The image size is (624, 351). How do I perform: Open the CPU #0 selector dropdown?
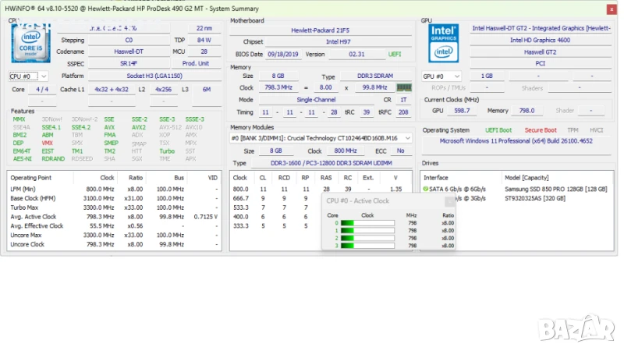tap(28, 76)
